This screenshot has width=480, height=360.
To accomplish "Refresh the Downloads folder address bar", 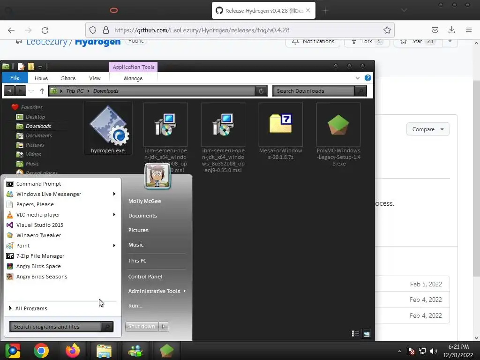I will point(261,91).
